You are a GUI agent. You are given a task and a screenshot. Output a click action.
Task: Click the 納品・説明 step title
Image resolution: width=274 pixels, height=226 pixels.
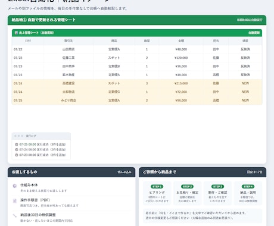(x=248, y=192)
